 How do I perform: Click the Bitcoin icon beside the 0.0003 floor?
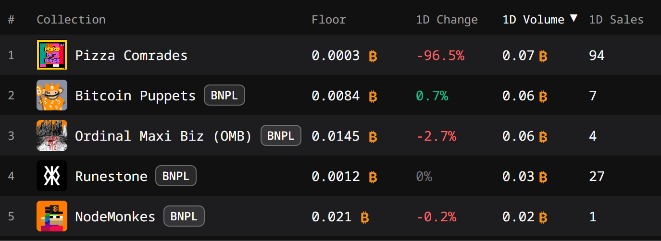373,56
